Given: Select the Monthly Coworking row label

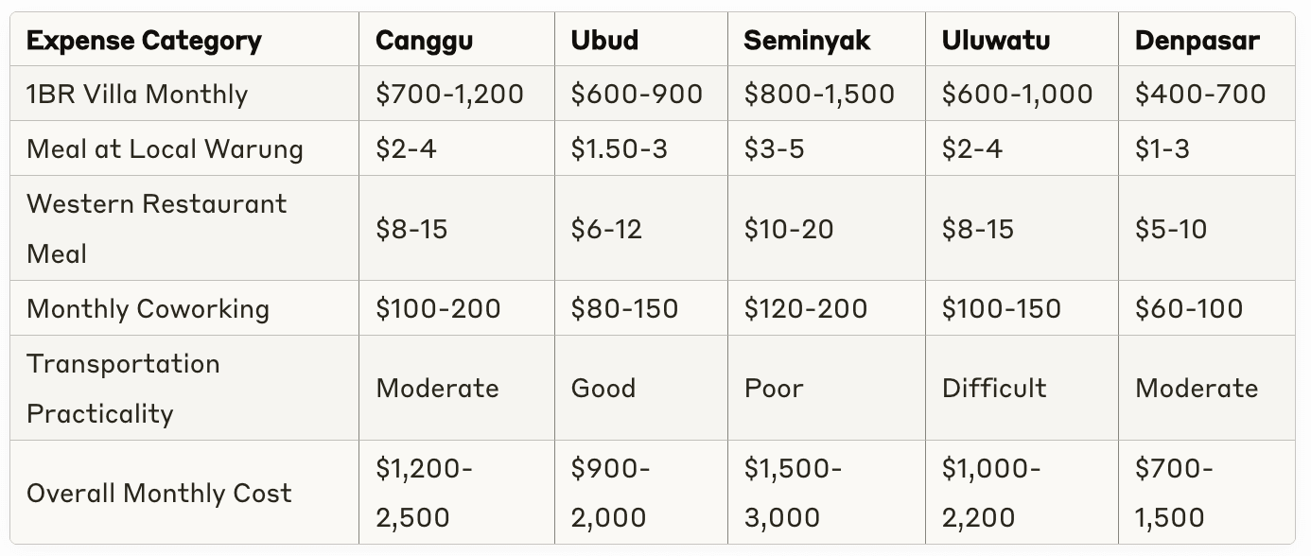Looking at the screenshot, I should [x=148, y=309].
